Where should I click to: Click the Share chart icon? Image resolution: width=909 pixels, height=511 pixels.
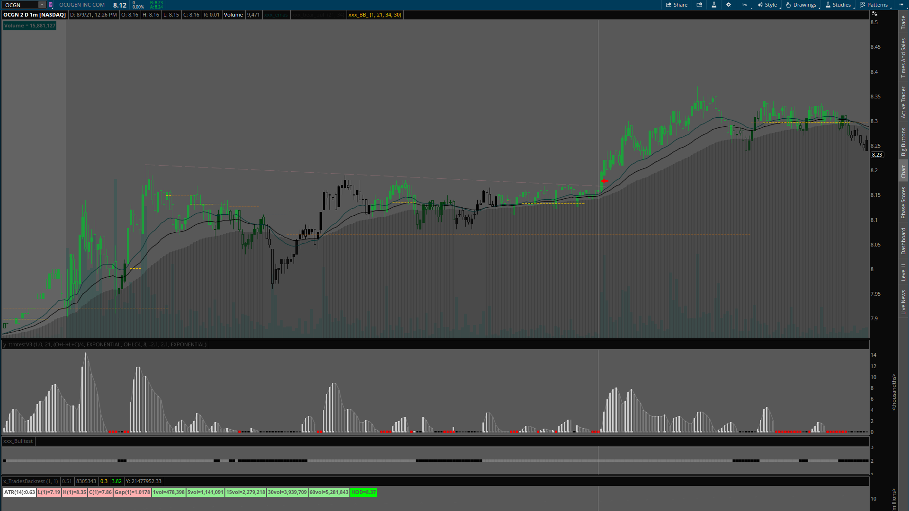point(677,5)
